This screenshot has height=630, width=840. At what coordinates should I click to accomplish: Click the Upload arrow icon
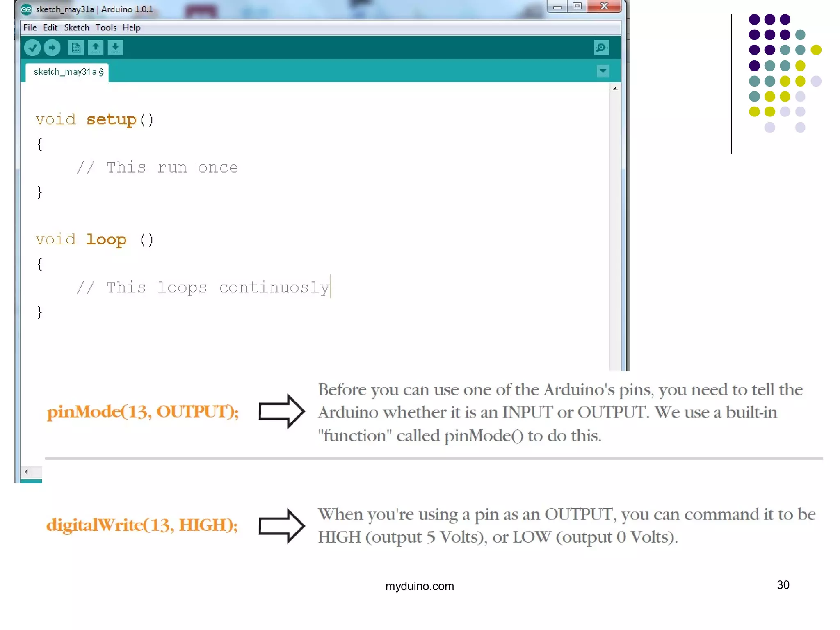coord(52,48)
